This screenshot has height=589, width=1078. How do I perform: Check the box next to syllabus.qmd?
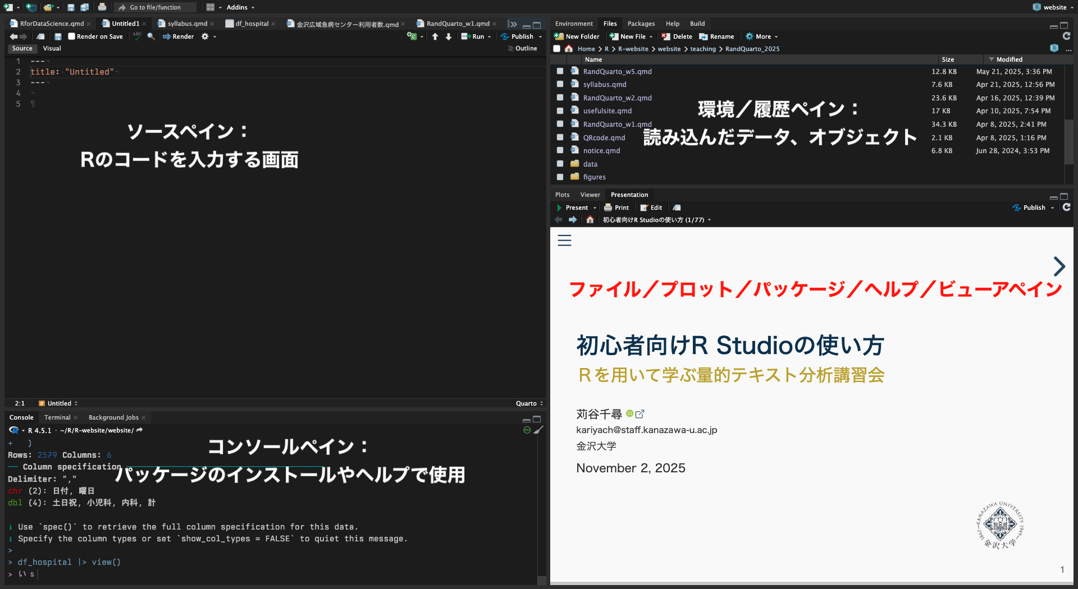560,84
